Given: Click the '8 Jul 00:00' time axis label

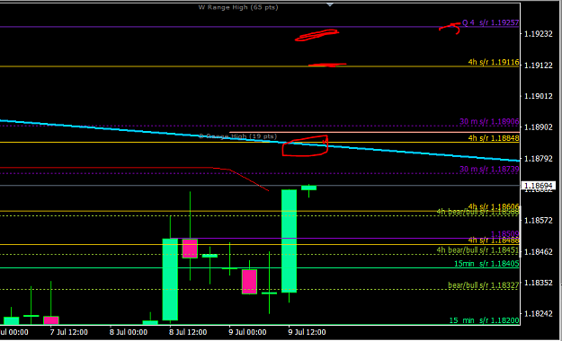Looking at the screenshot, I should (x=129, y=332).
